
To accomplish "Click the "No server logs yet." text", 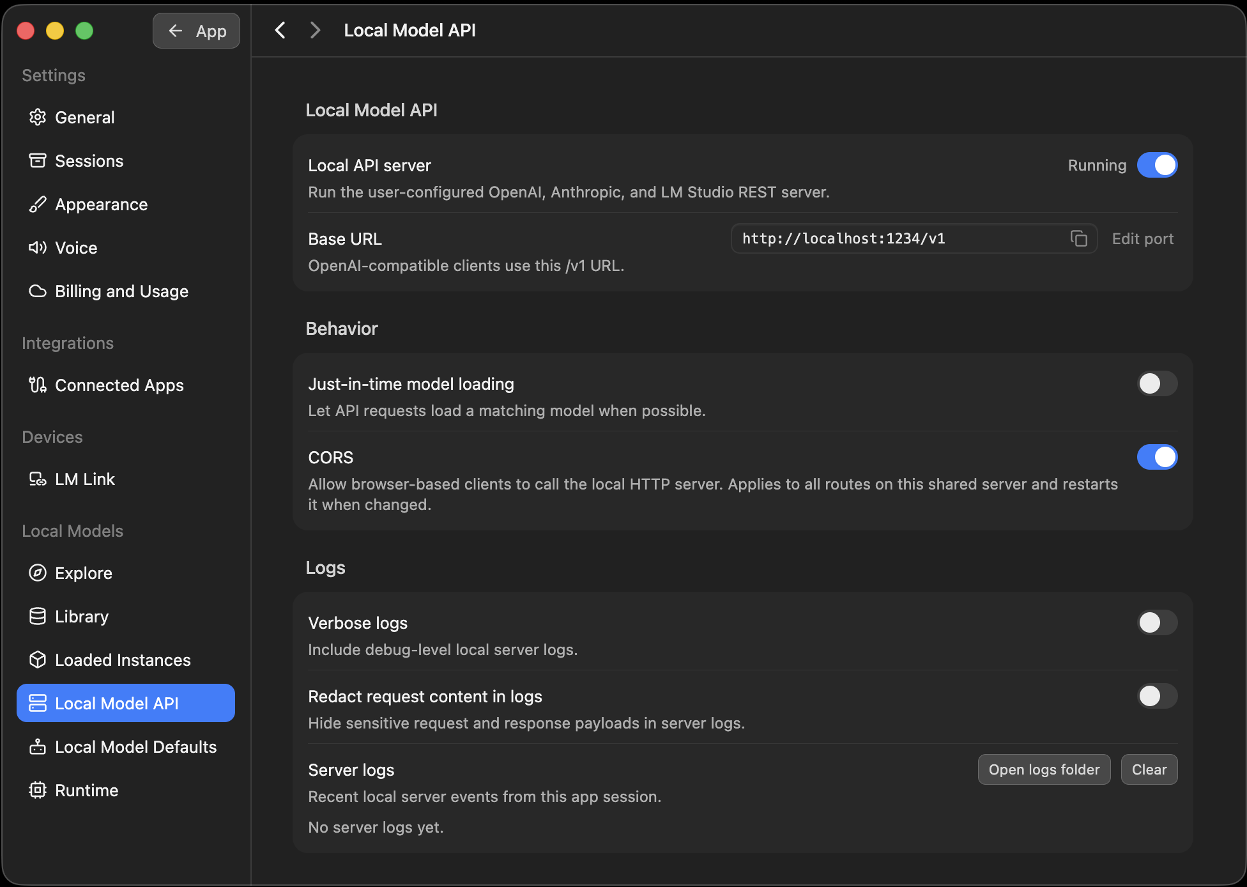I will tap(376, 827).
